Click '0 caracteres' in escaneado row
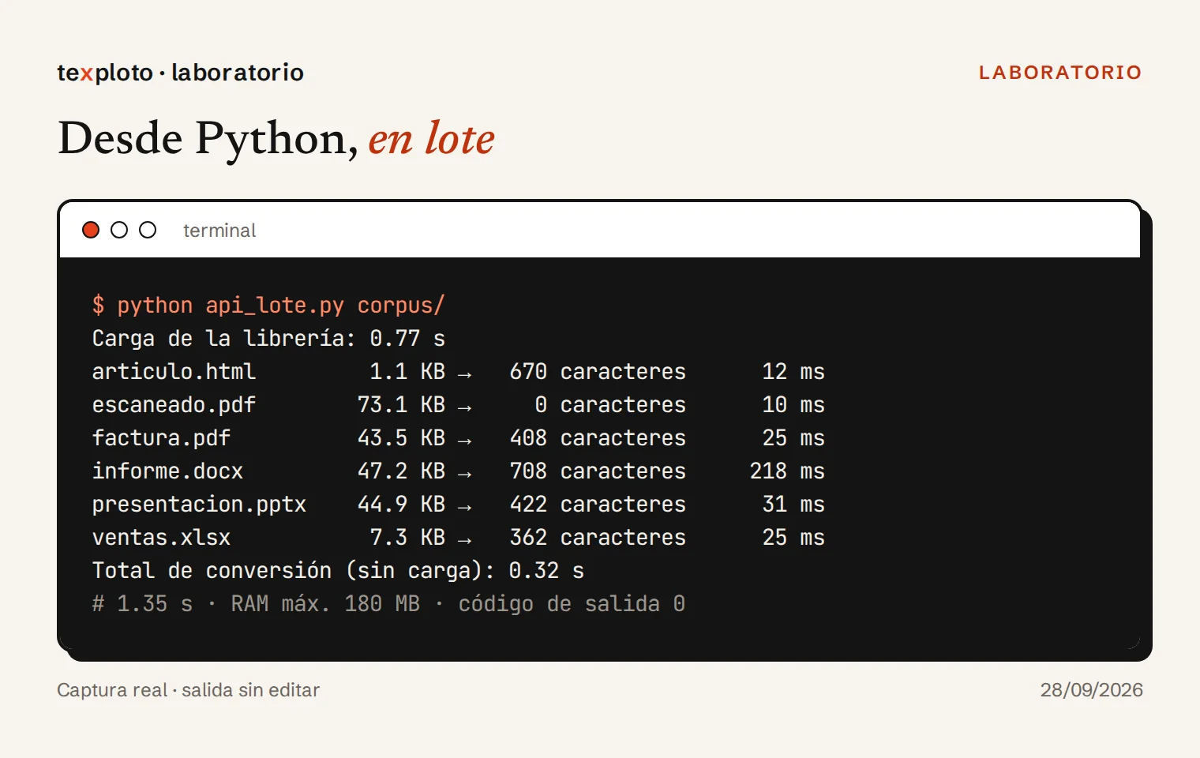Screen dimensions: 1200x758 [610, 405]
